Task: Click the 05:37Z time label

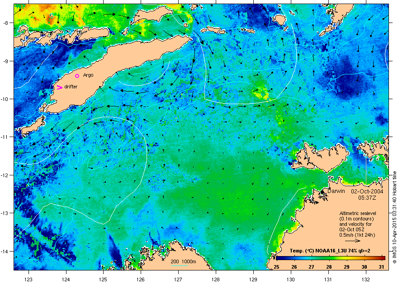Action: [x=367, y=198]
